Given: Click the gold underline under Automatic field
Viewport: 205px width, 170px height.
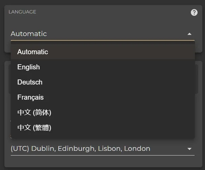Looking at the screenshot, I should point(102,40).
